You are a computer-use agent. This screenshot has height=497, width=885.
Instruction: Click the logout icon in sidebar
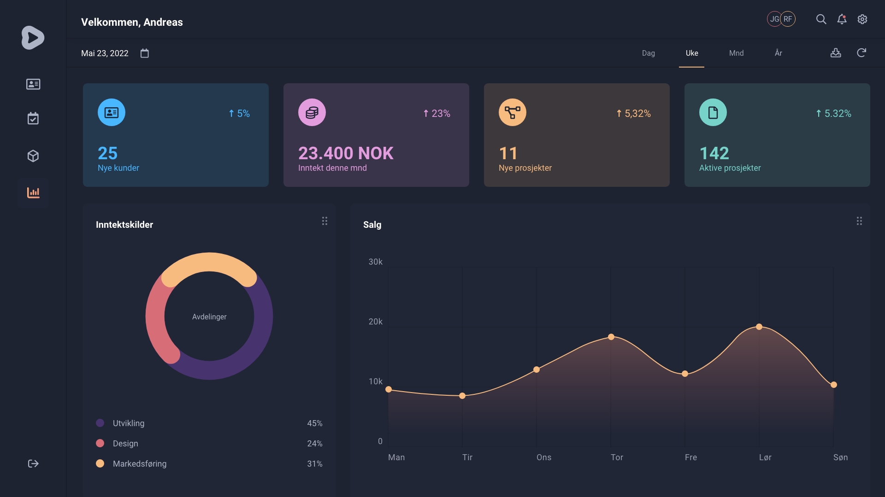click(33, 463)
